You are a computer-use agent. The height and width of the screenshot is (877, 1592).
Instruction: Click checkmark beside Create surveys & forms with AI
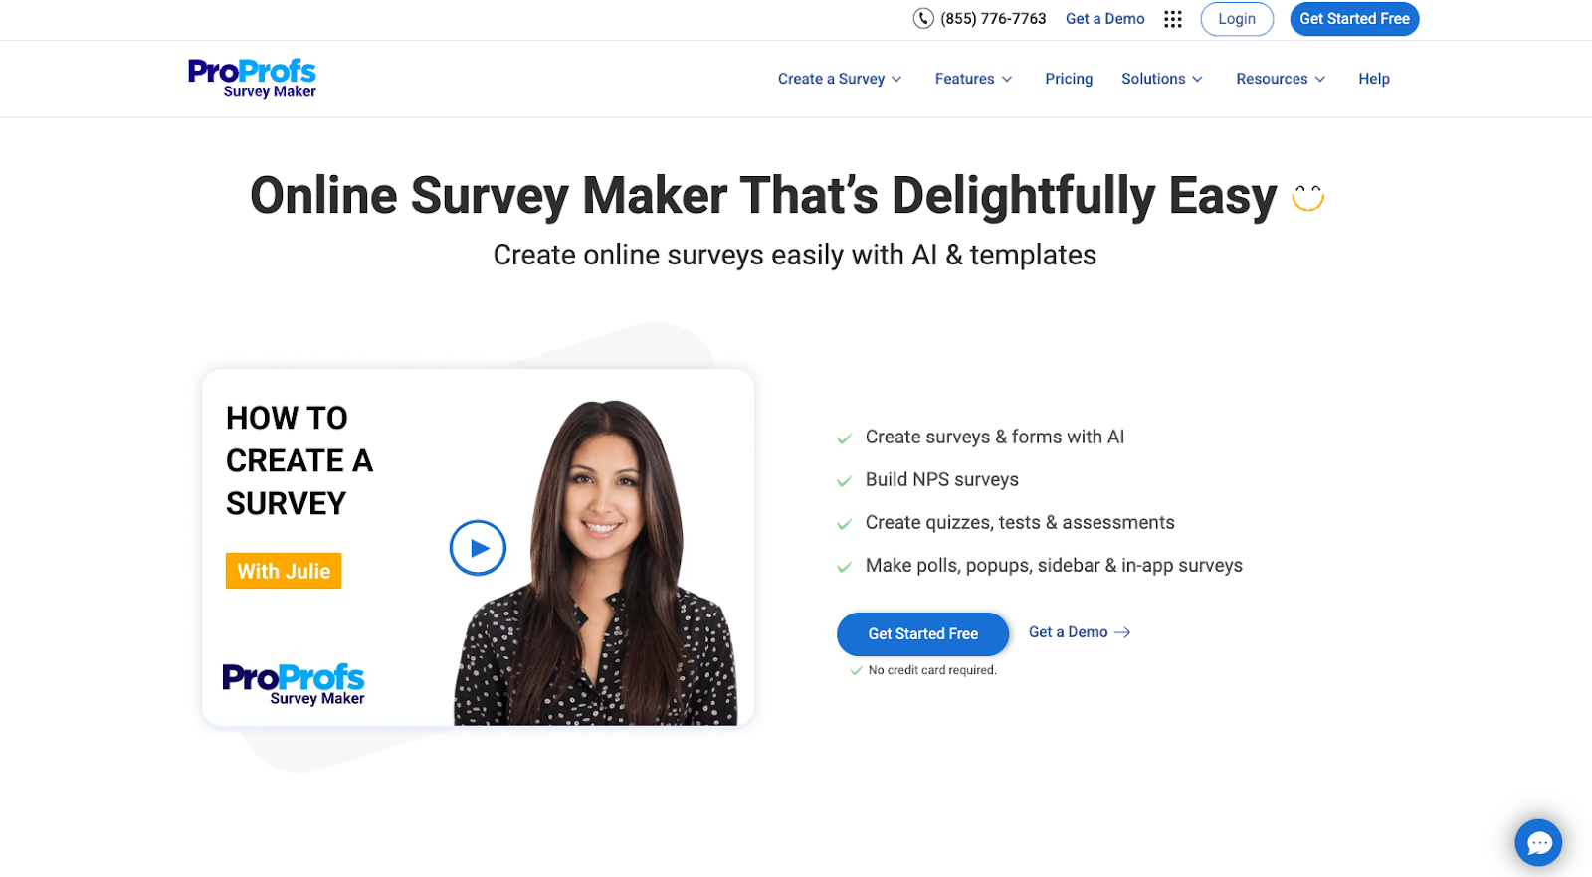tap(844, 438)
